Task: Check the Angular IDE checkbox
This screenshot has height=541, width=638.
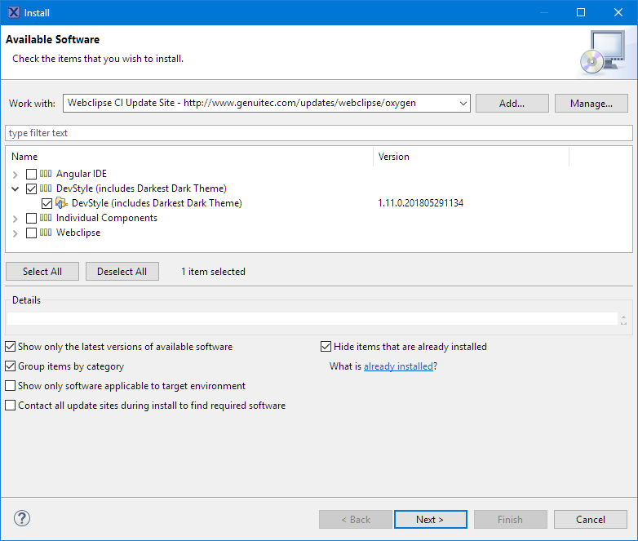Action: tap(31, 174)
